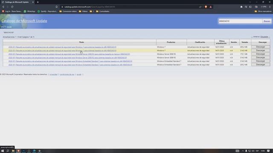Close the Catálogo de Microsoft Update tab
The width and height of the screenshot is (273, 153).
click(x=33, y=2)
